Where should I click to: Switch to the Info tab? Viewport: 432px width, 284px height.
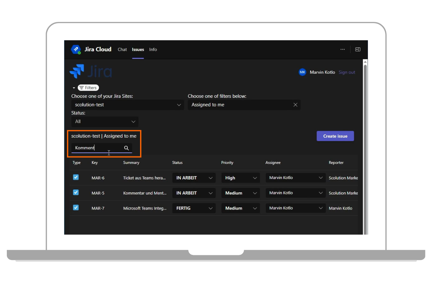click(153, 50)
